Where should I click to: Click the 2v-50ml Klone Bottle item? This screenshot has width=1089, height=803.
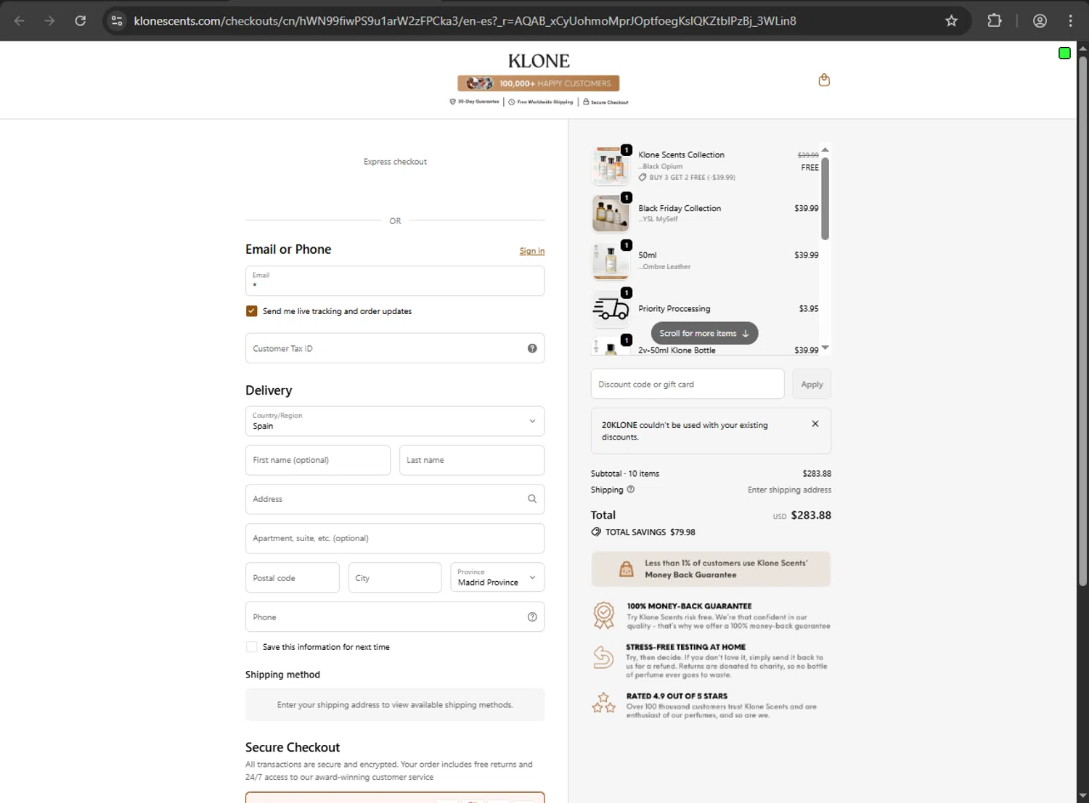coord(677,350)
